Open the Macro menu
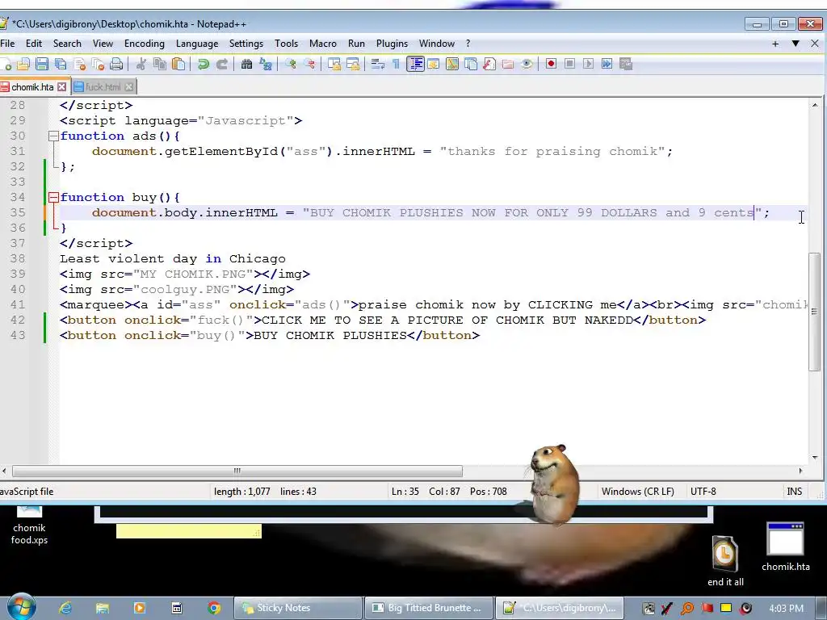Viewport: 827px width, 620px height. pos(323,44)
